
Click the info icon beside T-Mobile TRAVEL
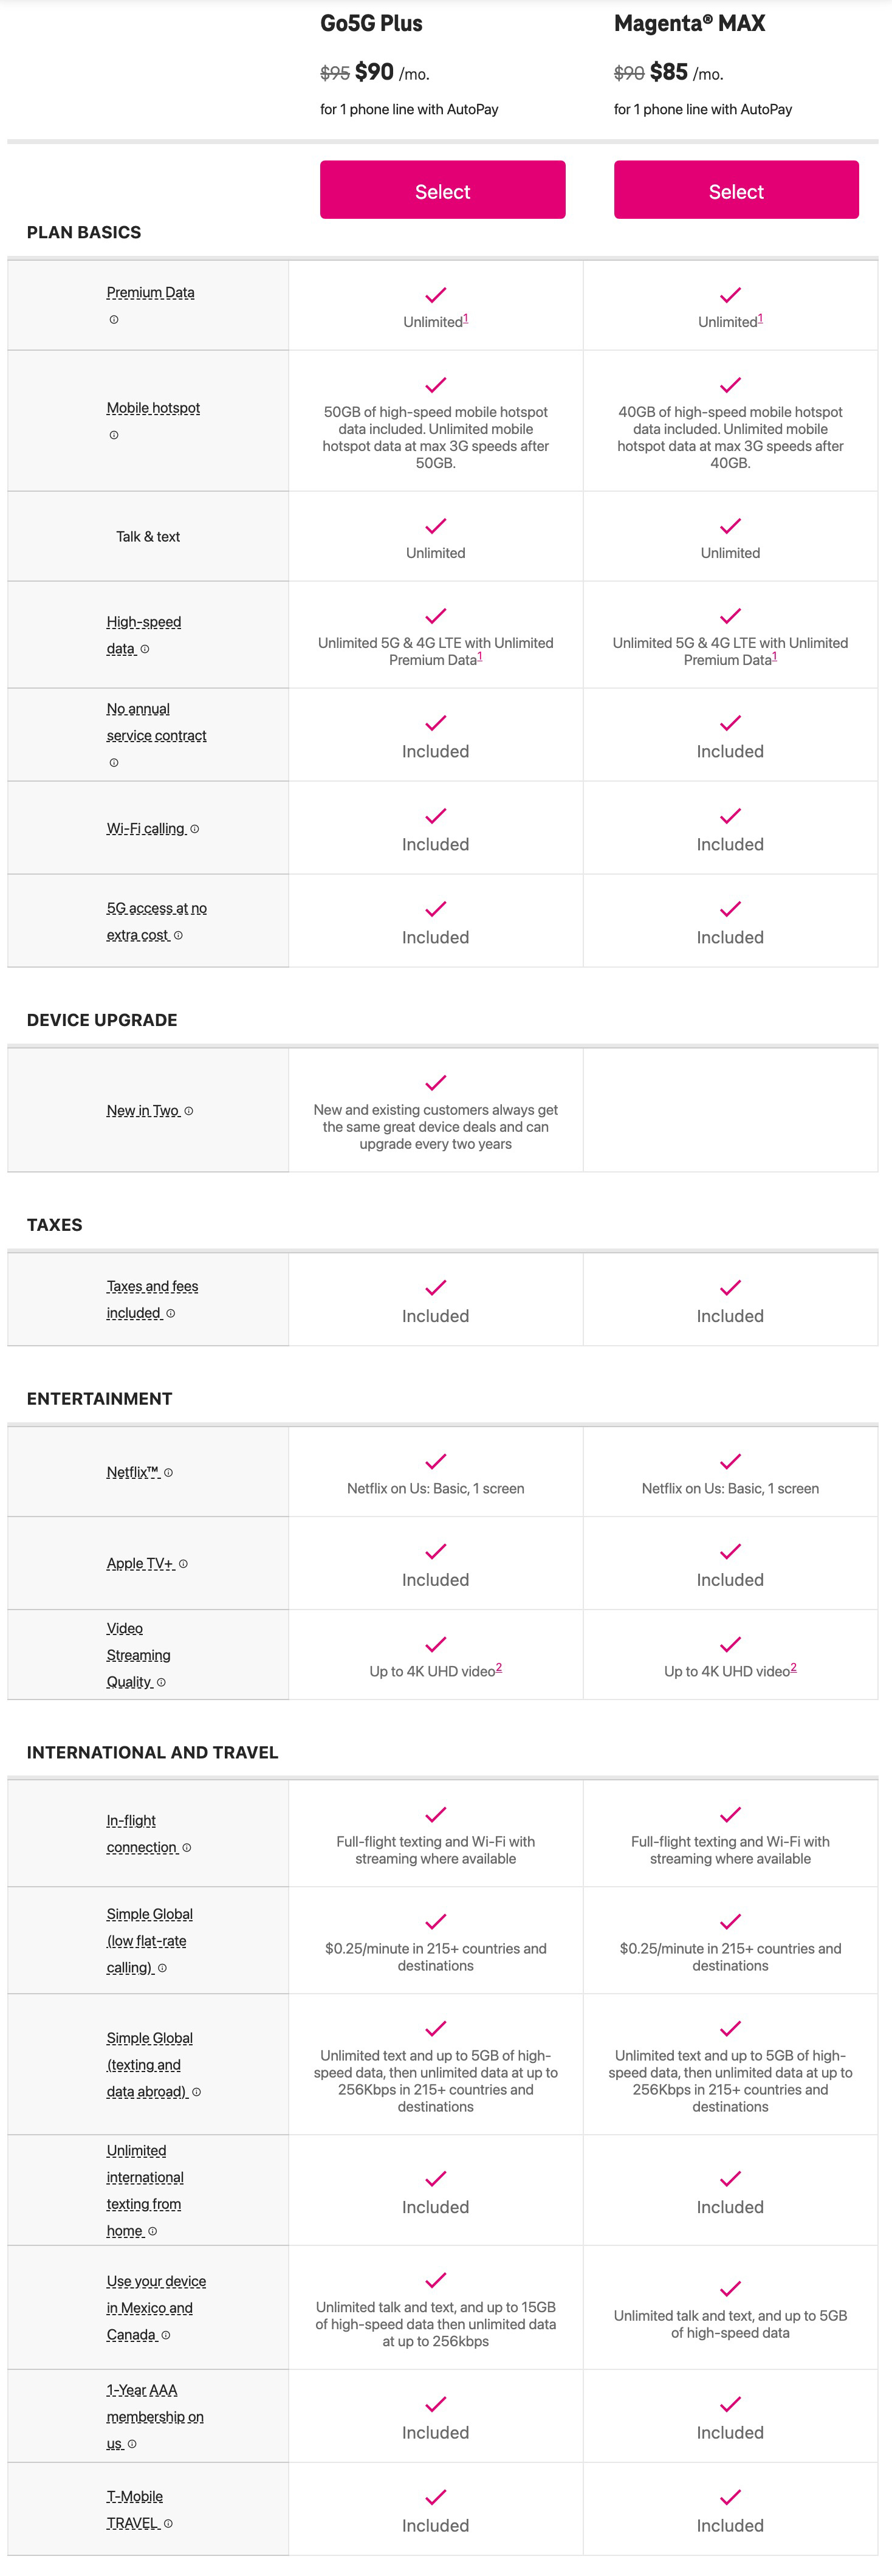tap(168, 2524)
